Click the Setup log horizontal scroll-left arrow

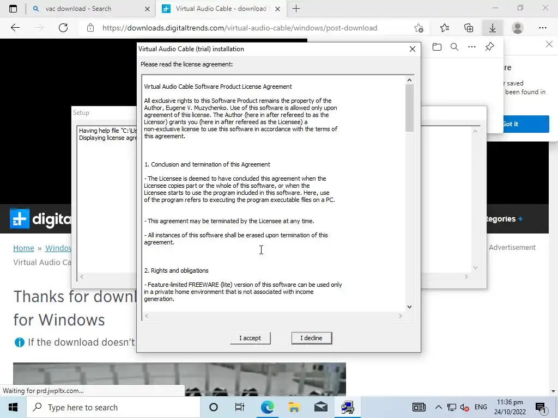82,276
